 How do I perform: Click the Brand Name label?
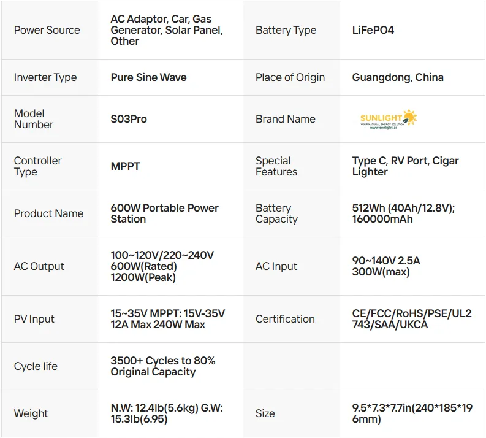(x=285, y=119)
